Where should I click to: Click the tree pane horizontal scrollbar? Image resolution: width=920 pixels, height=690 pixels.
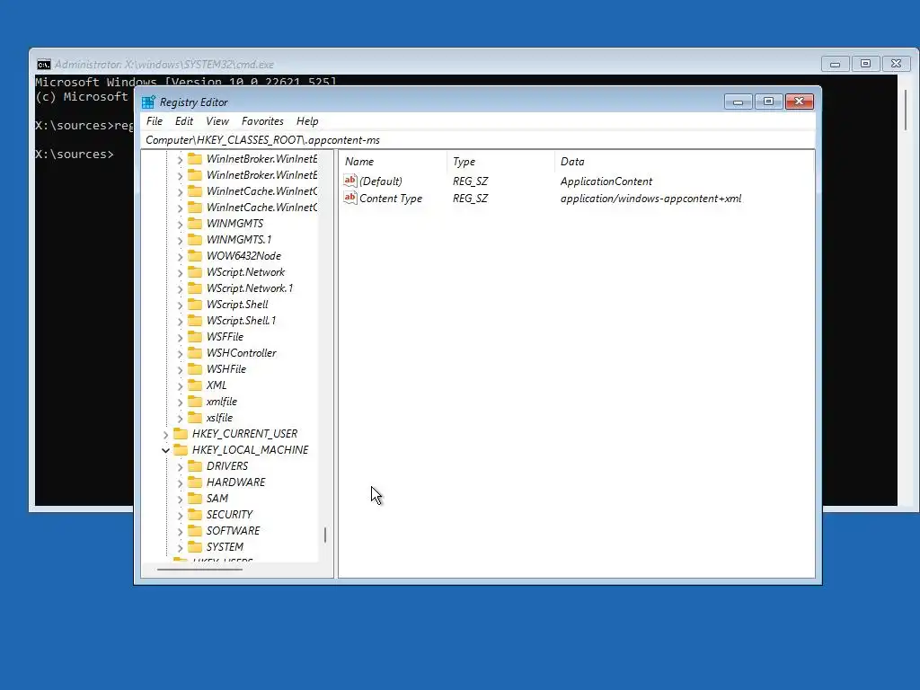(x=199, y=569)
